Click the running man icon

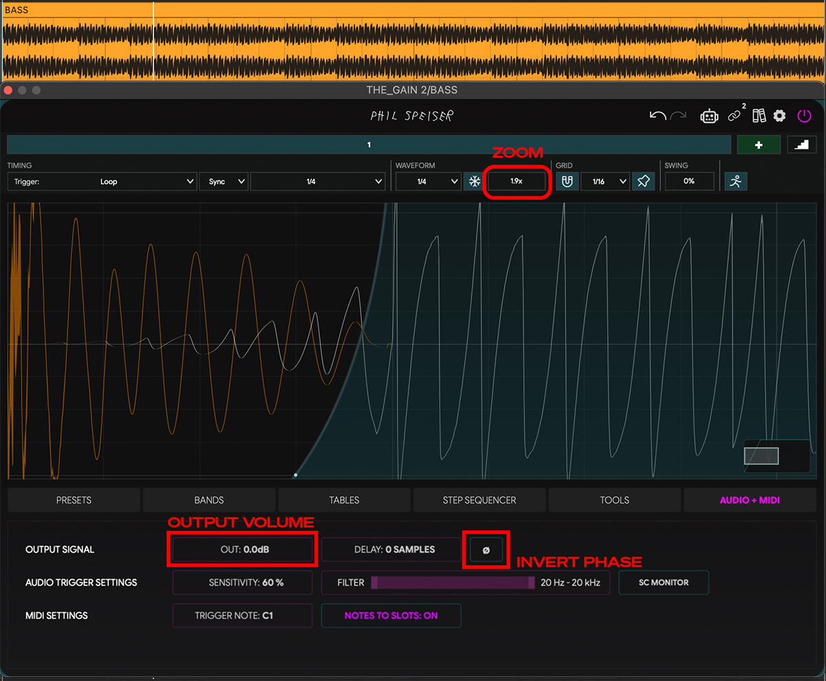[736, 182]
